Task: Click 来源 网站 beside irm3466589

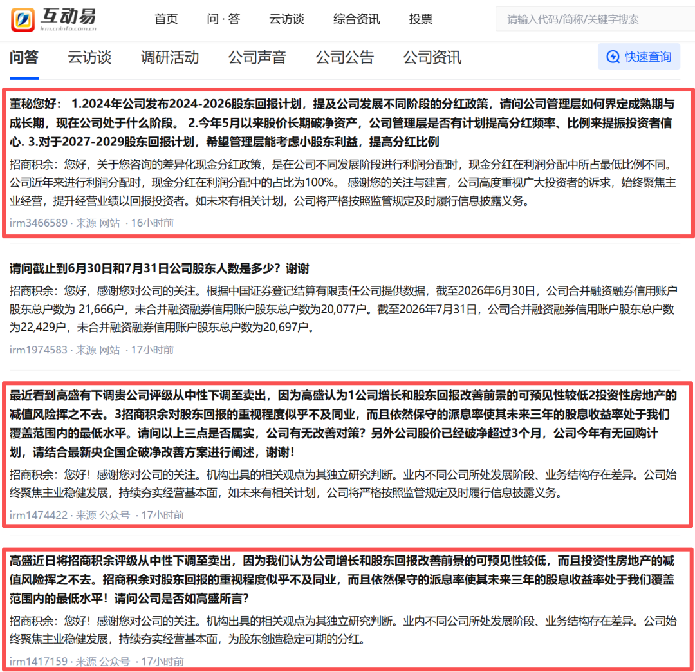Action: [98, 223]
